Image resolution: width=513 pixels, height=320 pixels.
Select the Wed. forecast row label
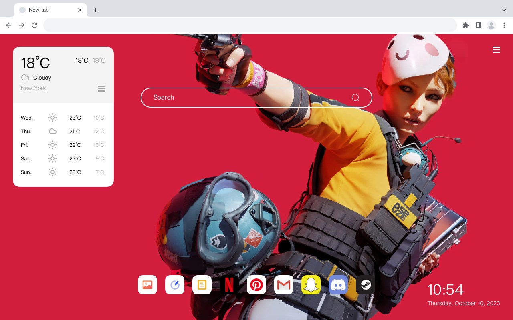click(27, 118)
